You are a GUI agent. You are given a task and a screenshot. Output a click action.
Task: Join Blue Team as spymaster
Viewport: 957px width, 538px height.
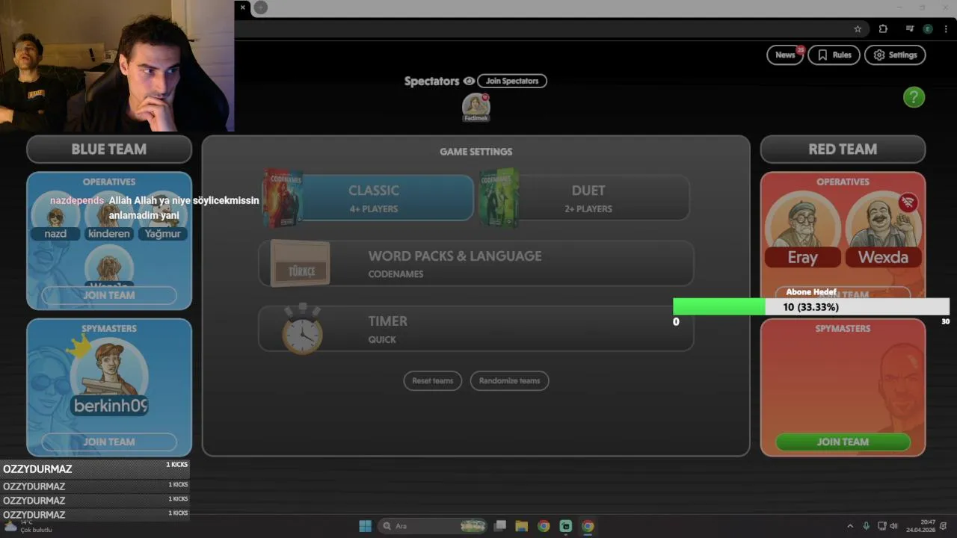(109, 442)
